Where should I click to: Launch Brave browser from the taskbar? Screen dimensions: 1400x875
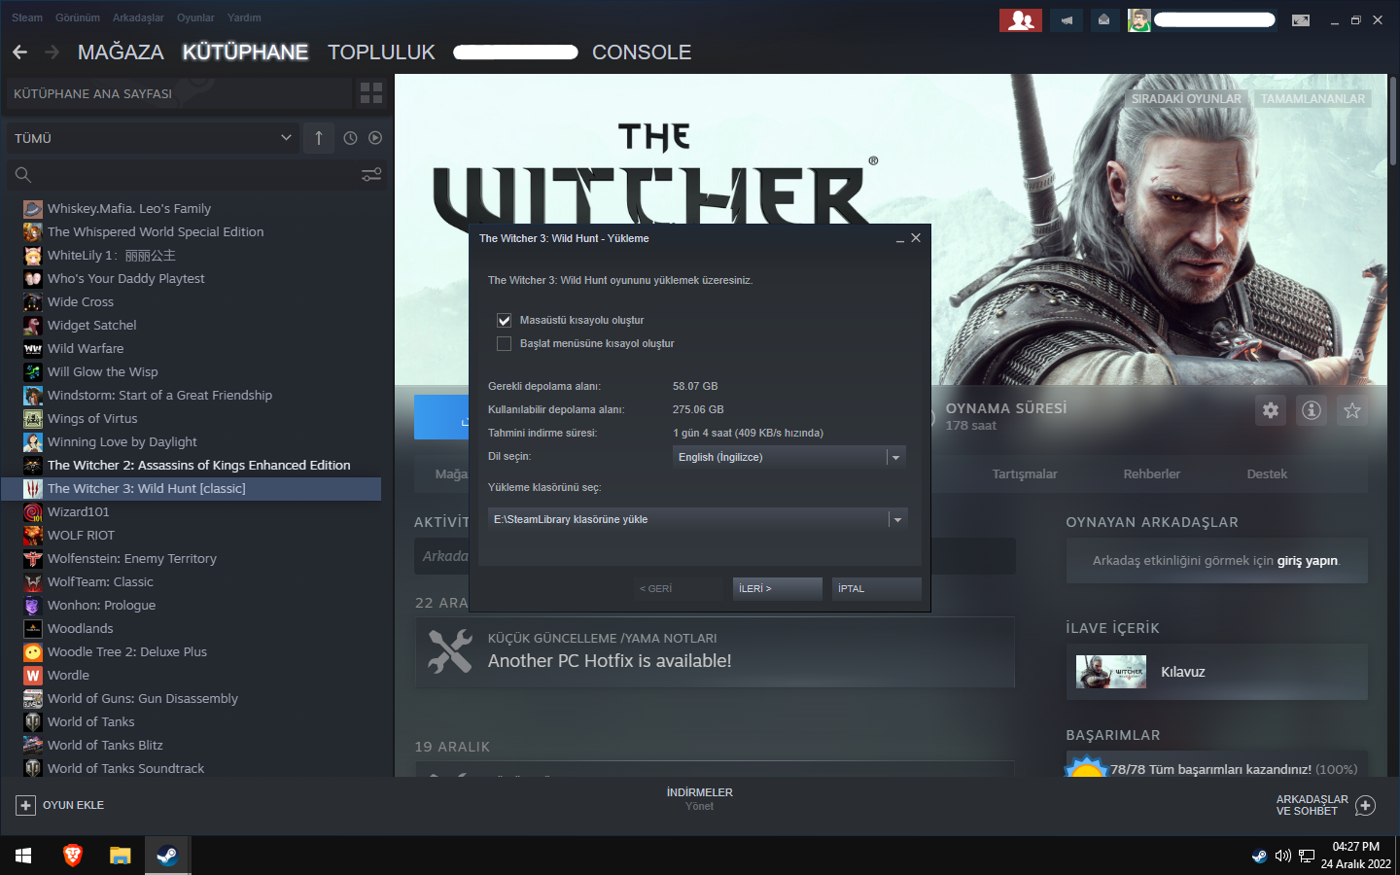pyautogui.click(x=72, y=856)
